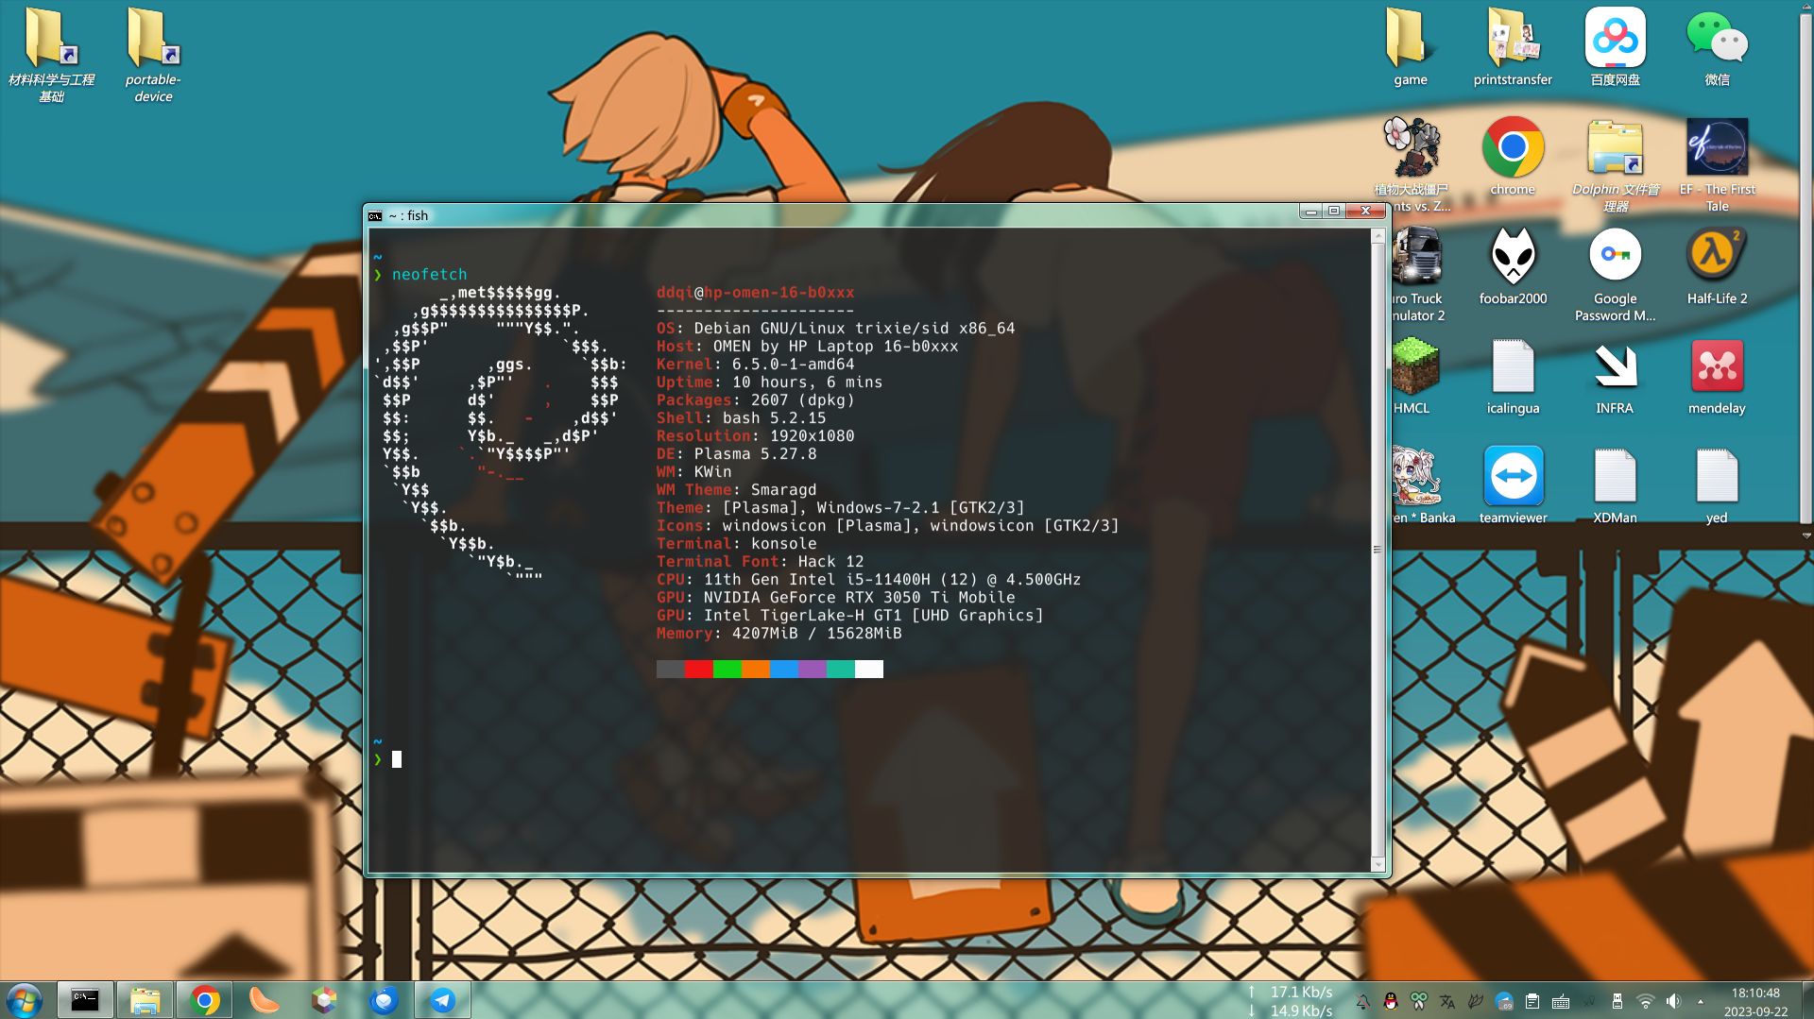Open Chrome from the taskbar
Screen dimensions: 1814x1019
coord(204,1000)
